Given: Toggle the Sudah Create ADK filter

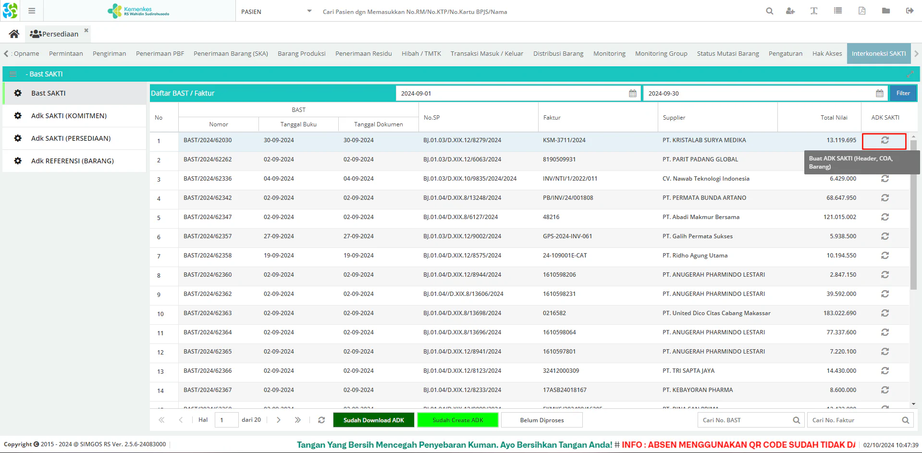Looking at the screenshot, I should (x=458, y=420).
